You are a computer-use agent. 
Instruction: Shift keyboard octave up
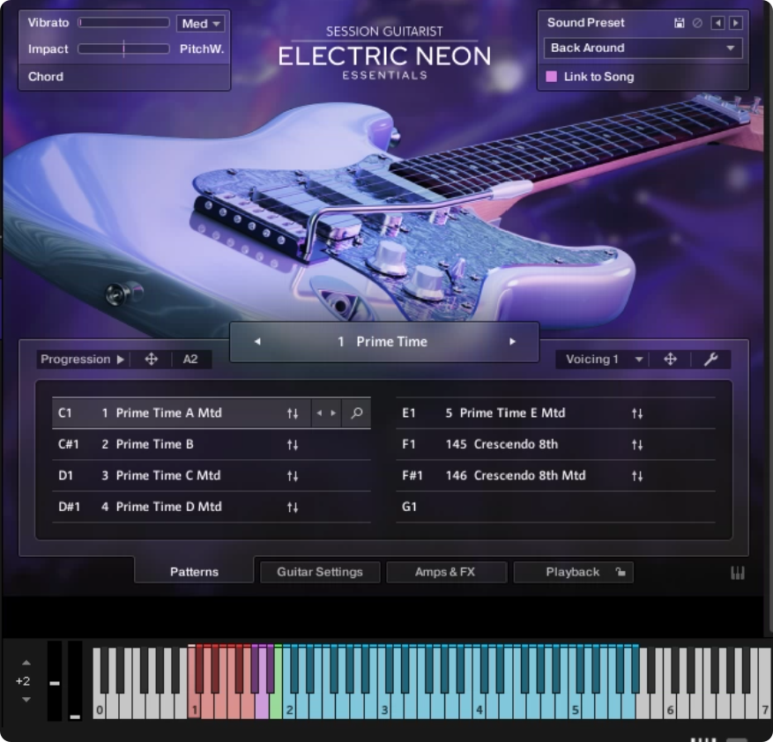coord(26,663)
